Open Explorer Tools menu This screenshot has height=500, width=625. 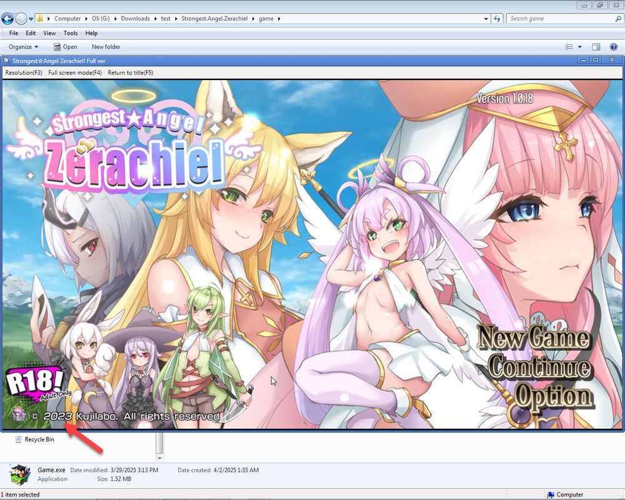pyautogui.click(x=71, y=33)
